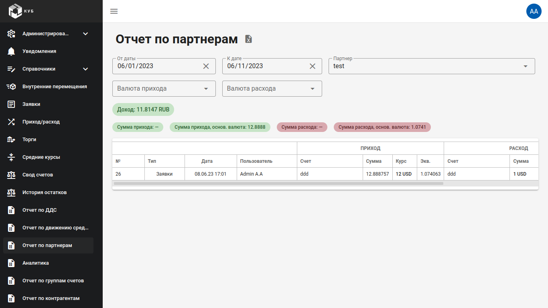Expand the Администрирование chevron
The width and height of the screenshot is (548, 308).
coord(85,34)
